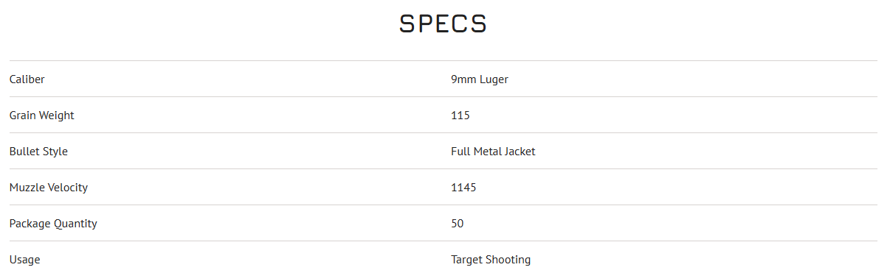890x270 pixels.
Task: Click the Full Metal Jacket value
Action: tap(493, 151)
